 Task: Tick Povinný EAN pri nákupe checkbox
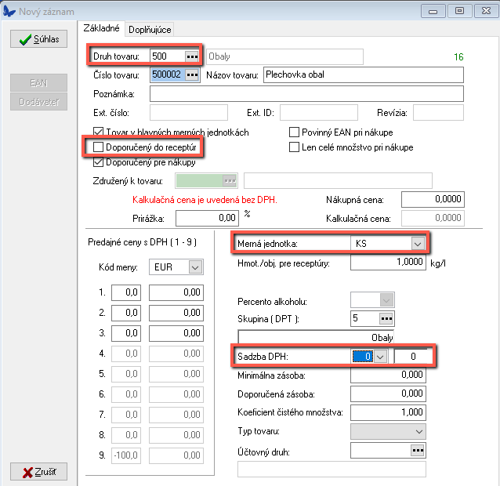pos(295,132)
